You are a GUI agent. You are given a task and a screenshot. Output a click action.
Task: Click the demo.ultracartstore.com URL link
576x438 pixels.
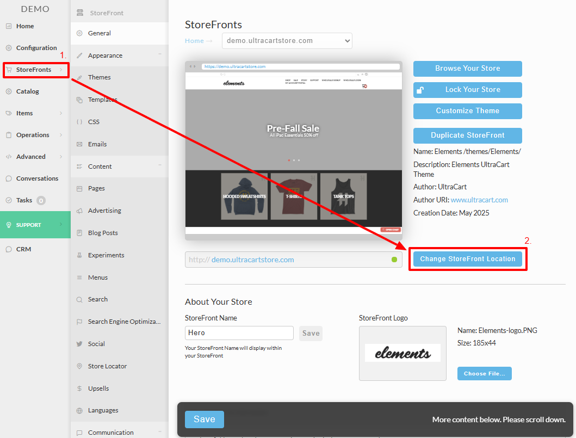253,260
